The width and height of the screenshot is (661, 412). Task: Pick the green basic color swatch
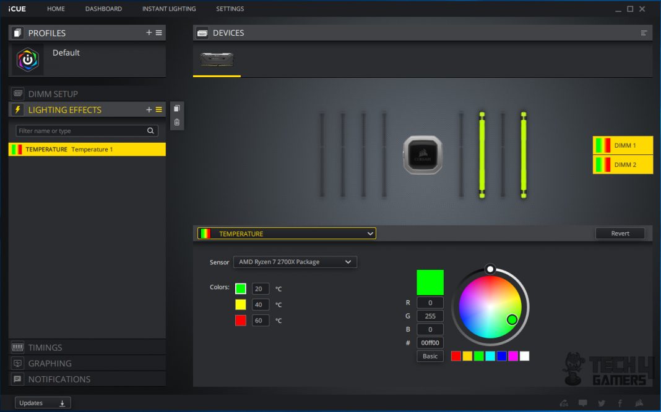[478, 356]
